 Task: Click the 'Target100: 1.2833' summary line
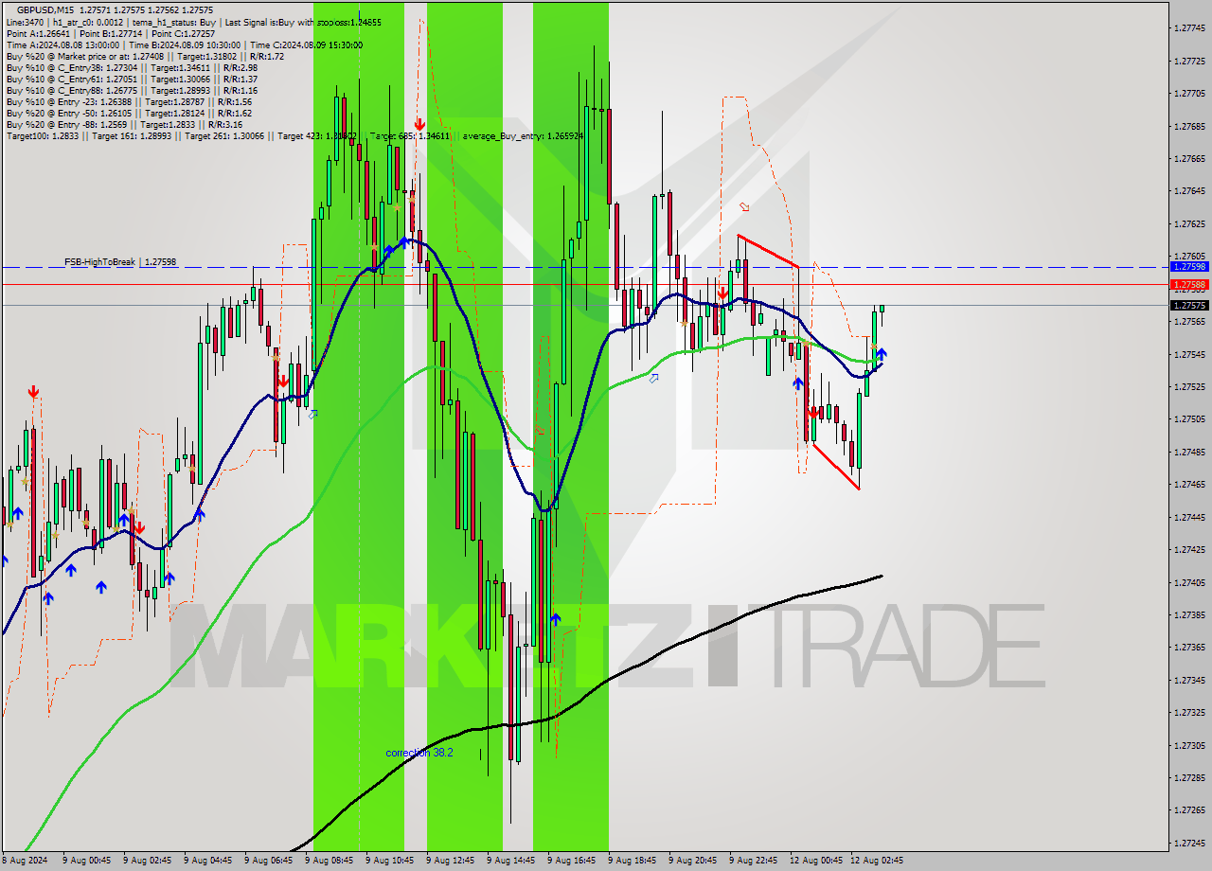pyautogui.click(x=294, y=136)
